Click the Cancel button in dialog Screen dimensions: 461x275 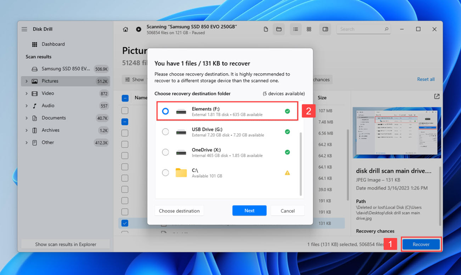287,211
